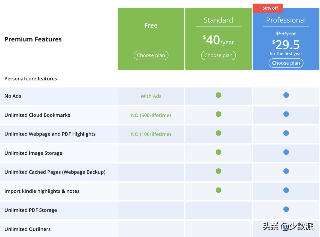This screenshot has width=320, height=237.
Task: Click 'NO (100/lifetime)' highlights limit text
Action: pyautogui.click(x=151, y=134)
